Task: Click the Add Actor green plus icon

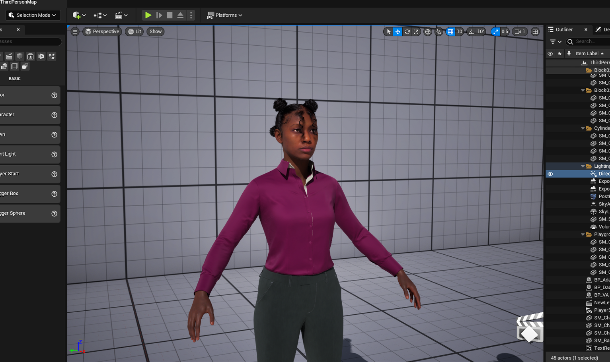Action: pos(76,15)
